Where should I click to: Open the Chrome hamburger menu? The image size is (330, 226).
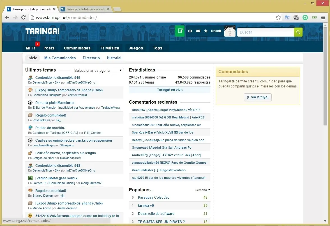323,18
